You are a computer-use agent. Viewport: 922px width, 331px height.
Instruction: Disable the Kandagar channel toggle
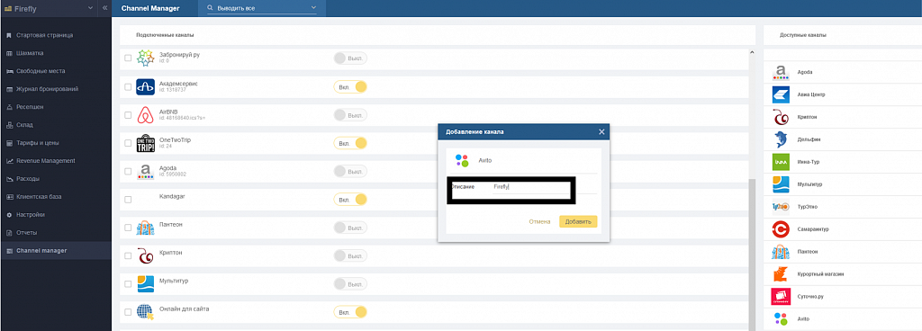[350, 200]
